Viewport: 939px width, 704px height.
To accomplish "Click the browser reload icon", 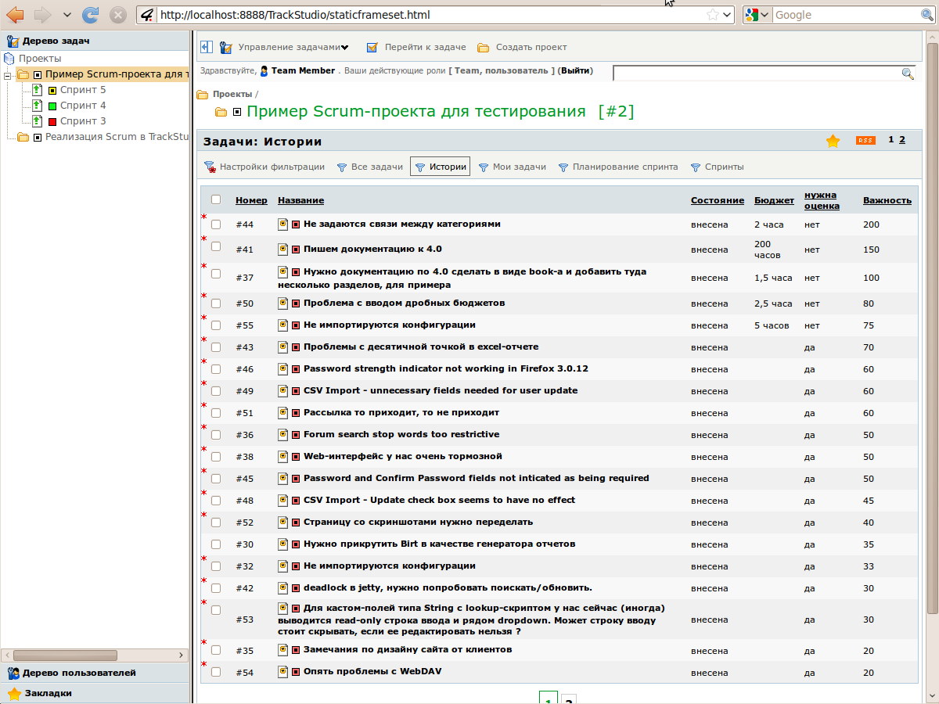I will (91, 14).
